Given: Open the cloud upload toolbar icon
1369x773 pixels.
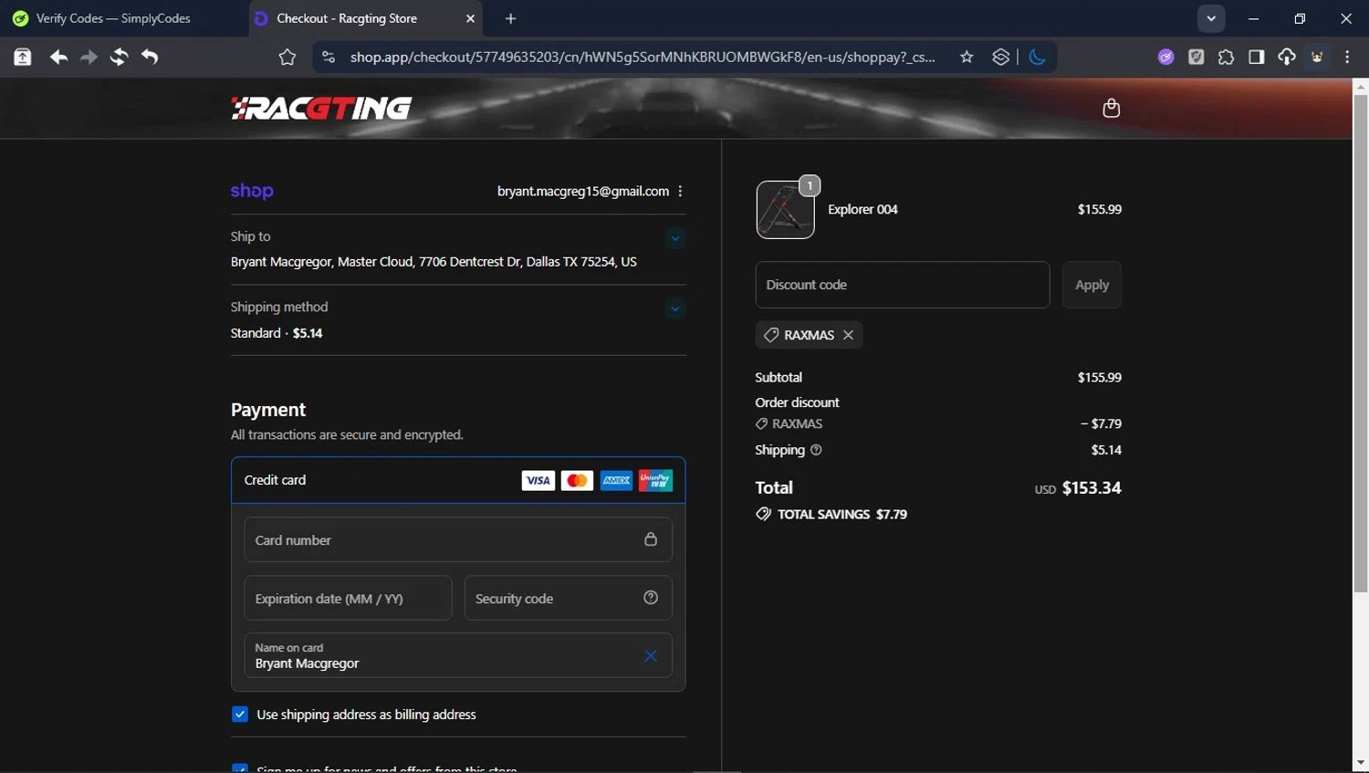Looking at the screenshot, I should click(1287, 57).
